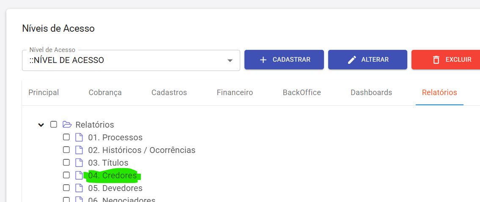
Task: Open the Financeiro tab
Action: (235, 93)
